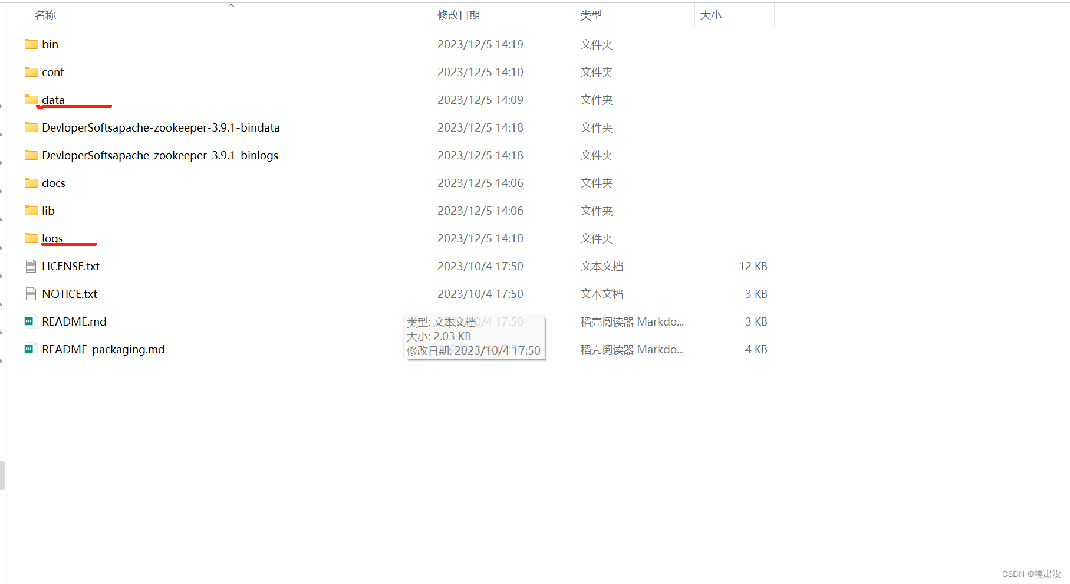Click the DevloperSoftsapache-zookeeper-3.9.1-binlogs name
This screenshot has height=584, width=1070.
[x=160, y=155]
